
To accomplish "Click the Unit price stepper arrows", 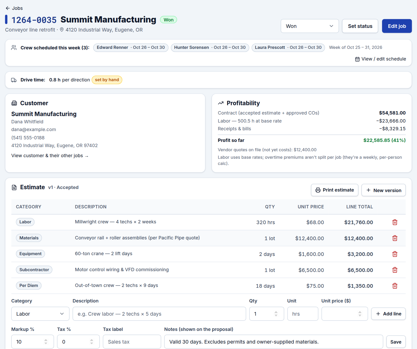I will (x=360, y=314).
